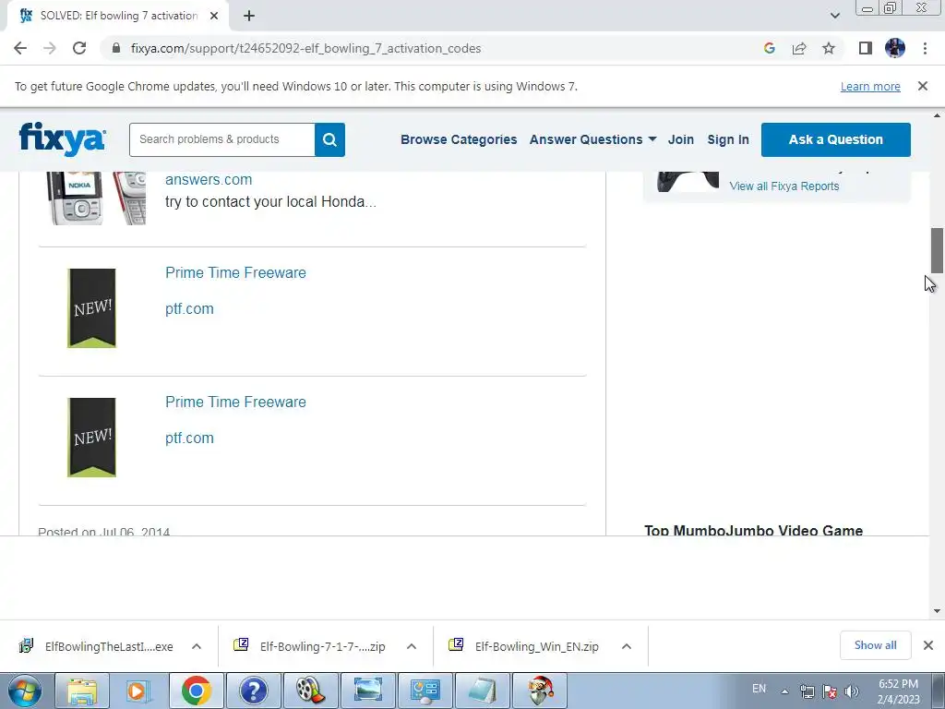Expand the Answer Questions dropdown
This screenshot has height=709, width=945.
pos(593,139)
